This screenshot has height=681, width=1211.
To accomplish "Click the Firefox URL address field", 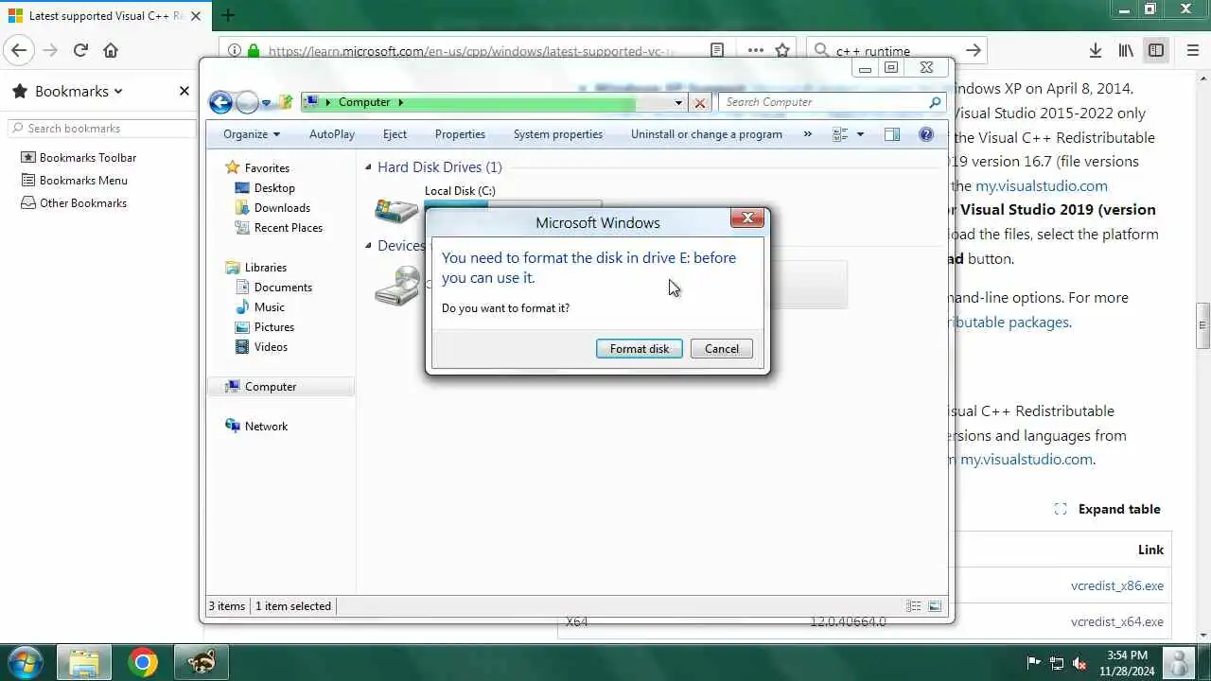I will [470, 51].
